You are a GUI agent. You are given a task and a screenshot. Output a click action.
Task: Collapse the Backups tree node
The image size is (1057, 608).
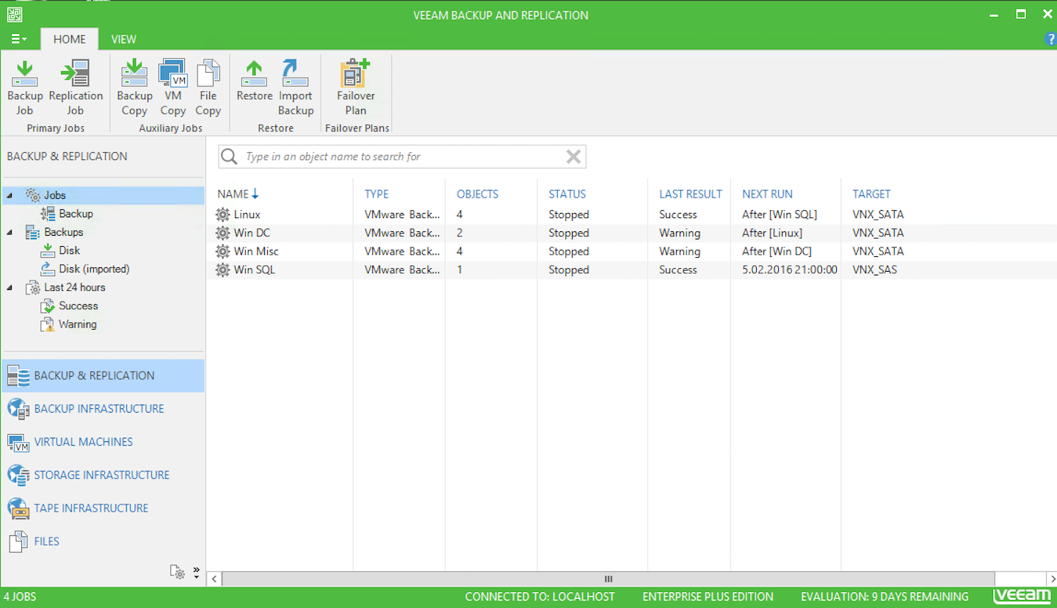coord(10,232)
